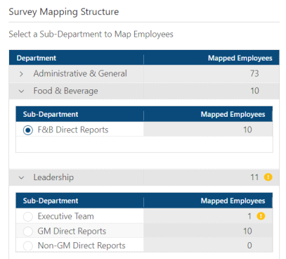
Task: Click the Non-GM Direct Reports label
Action: point(82,246)
